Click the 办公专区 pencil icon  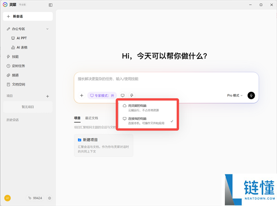click(8, 29)
